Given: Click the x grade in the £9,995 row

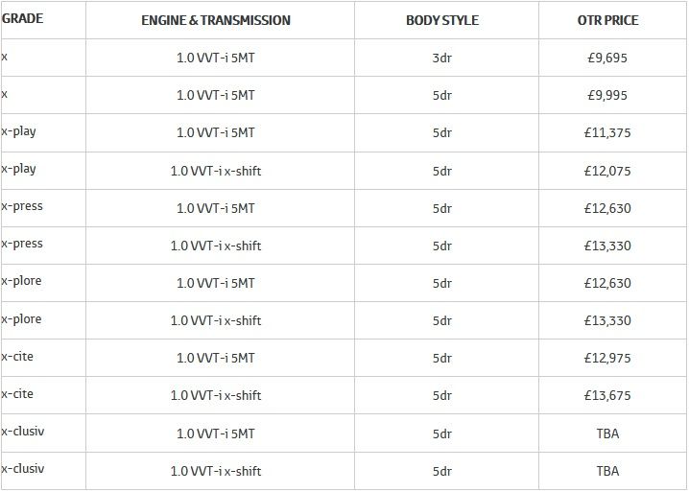Looking at the screenshot, I should click(5, 94).
